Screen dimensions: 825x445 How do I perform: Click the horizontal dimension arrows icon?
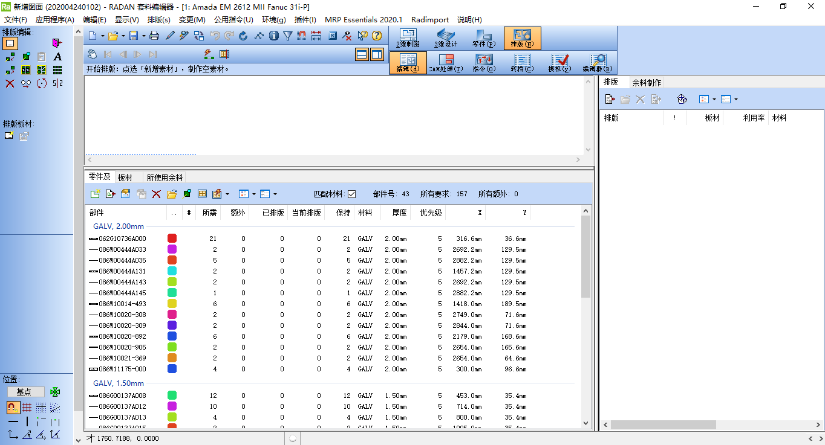316,36
